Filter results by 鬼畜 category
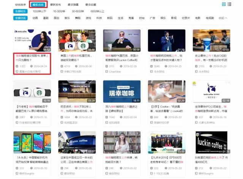The image size is (243, 179). (x=131, y=18)
